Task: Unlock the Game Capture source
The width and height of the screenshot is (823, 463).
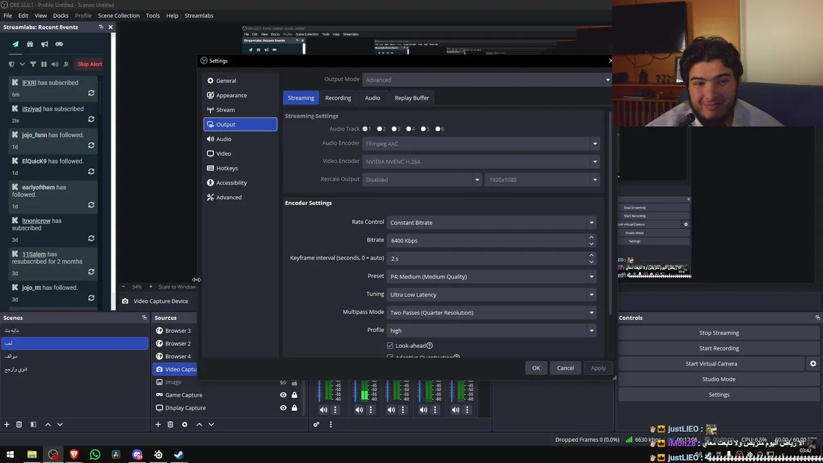Action: (x=294, y=395)
